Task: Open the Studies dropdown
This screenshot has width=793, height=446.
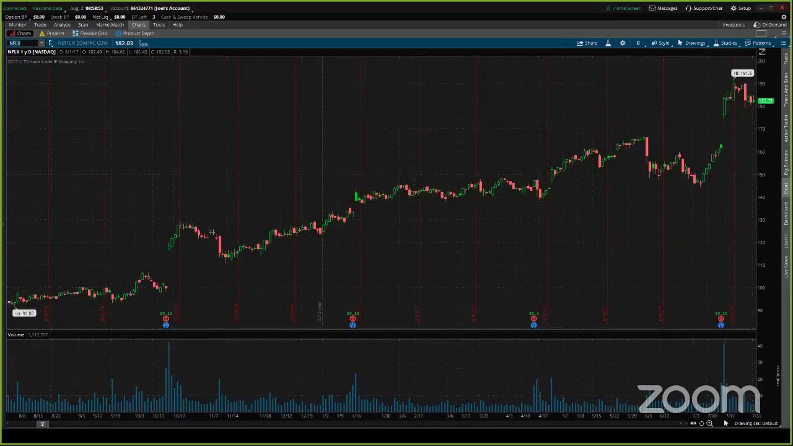Action: (x=725, y=43)
